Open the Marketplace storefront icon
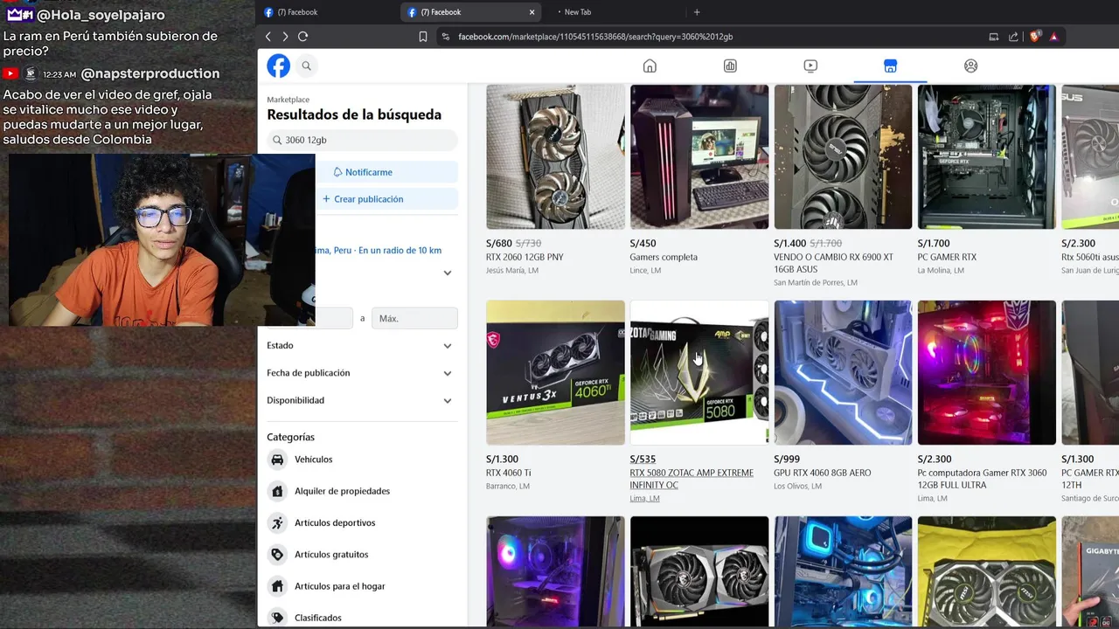The width and height of the screenshot is (1119, 629). 890,66
